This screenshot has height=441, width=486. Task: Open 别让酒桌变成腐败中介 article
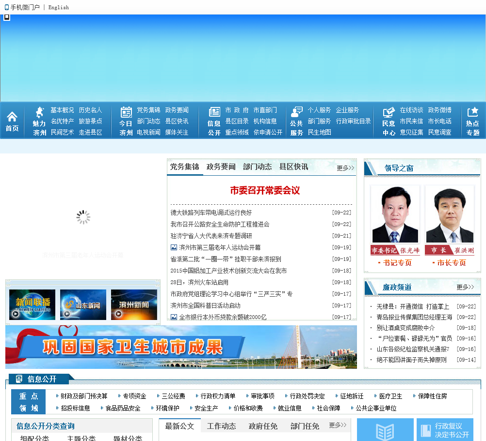pos(405,328)
